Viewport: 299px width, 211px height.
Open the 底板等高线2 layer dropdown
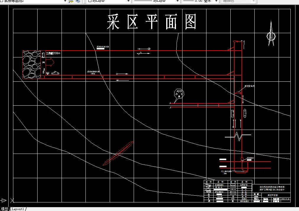[64, 1]
